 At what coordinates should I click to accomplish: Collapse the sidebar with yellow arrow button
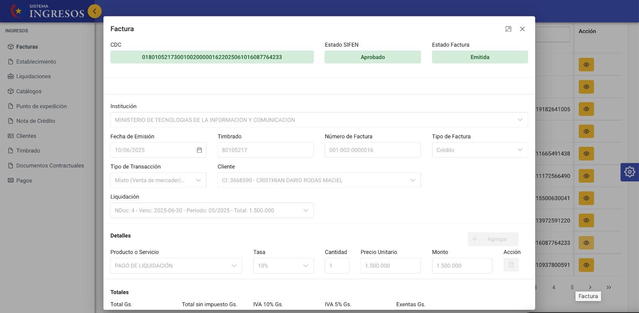95,11
